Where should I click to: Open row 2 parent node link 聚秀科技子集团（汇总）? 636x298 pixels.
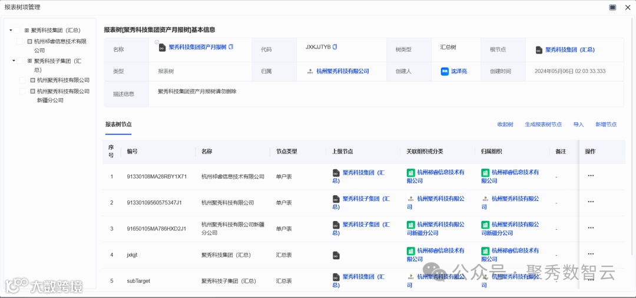coord(362,202)
